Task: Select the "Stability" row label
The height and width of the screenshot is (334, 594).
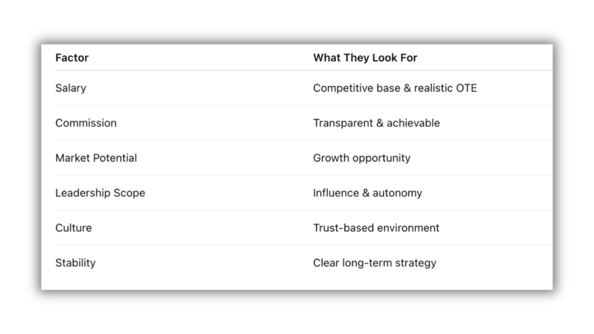Action: pyautogui.click(x=75, y=263)
